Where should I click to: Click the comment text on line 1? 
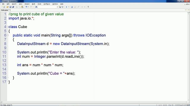(36, 14)
